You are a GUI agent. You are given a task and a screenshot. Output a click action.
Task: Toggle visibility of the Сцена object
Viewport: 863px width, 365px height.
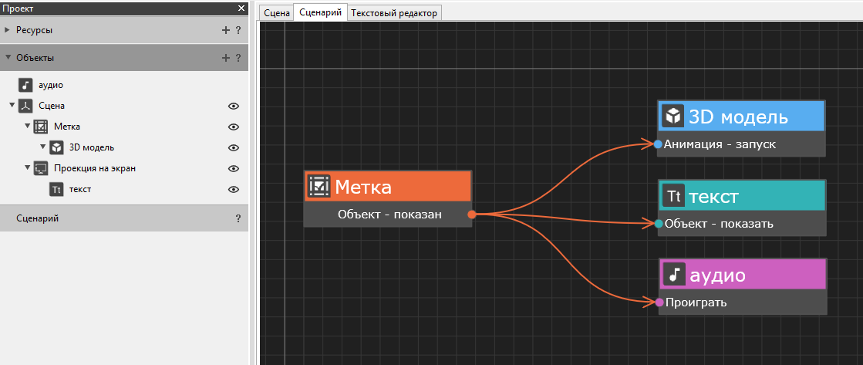[x=234, y=106]
